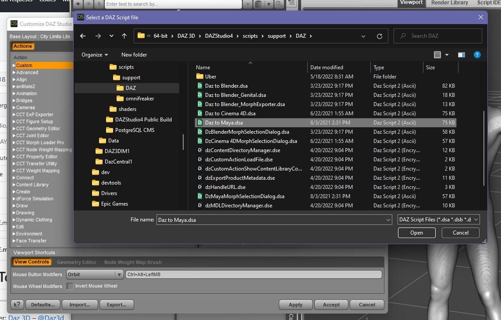Select the Epic Games folder
The width and height of the screenshot is (501, 320).
point(110,204)
